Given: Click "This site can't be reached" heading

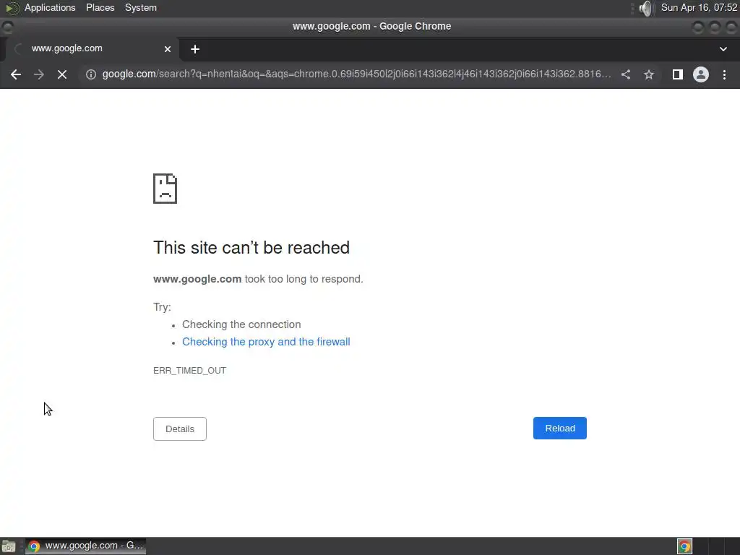Looking at the screenshot, I should pos(251,248).
